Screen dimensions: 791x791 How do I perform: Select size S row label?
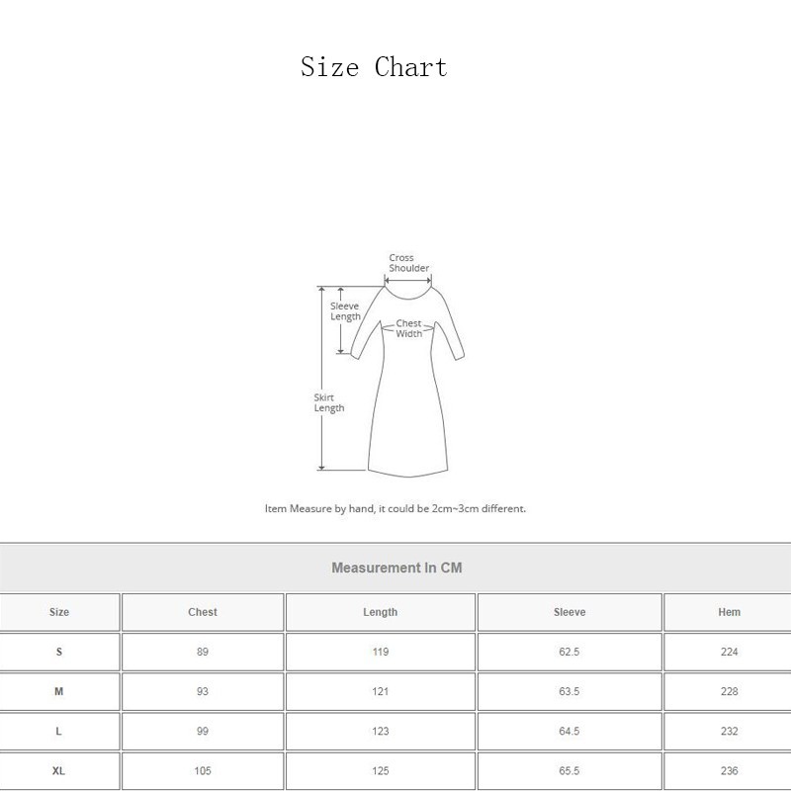[58, 652]
